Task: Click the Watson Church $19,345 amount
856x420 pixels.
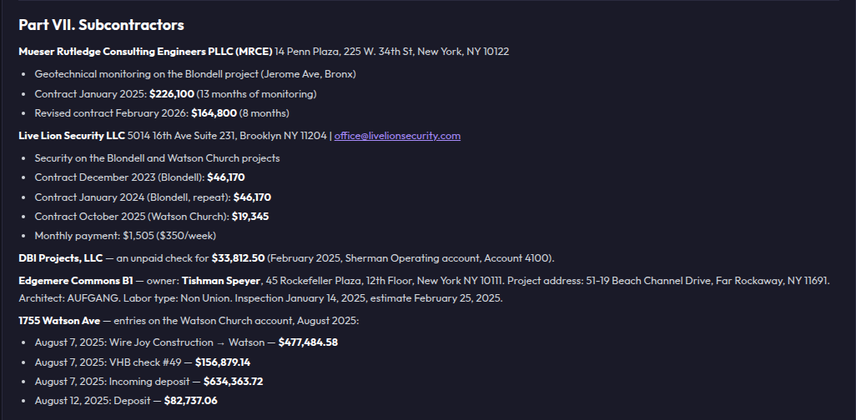Action: 250,217
